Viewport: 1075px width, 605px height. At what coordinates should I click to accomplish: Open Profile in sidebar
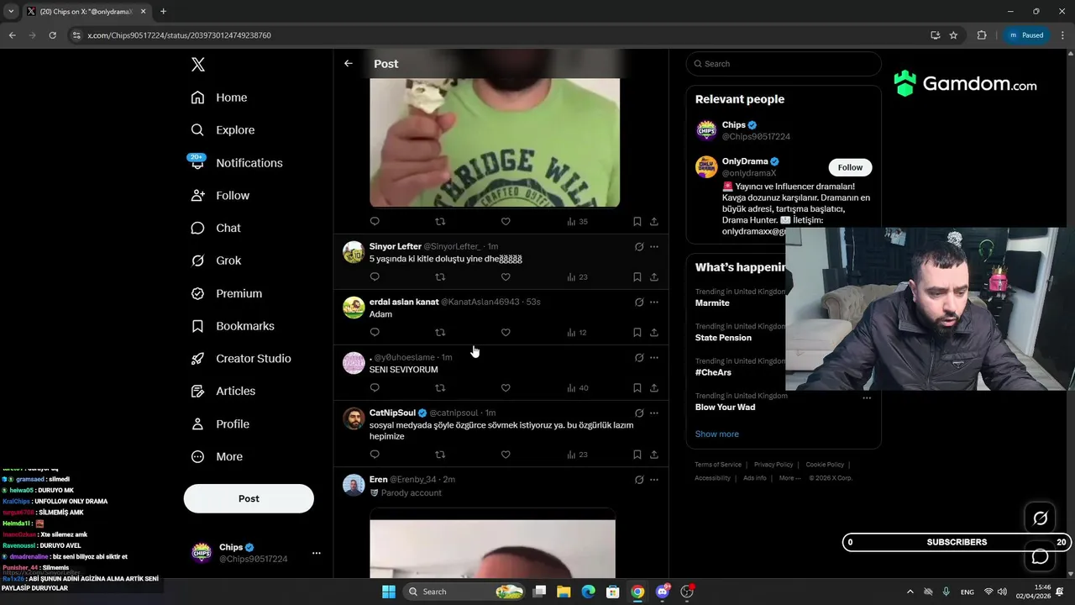[x=220, y=423]
